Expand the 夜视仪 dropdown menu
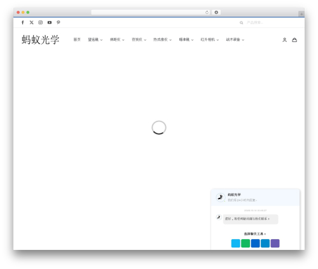The image size is (318, 269). (139, 39)
